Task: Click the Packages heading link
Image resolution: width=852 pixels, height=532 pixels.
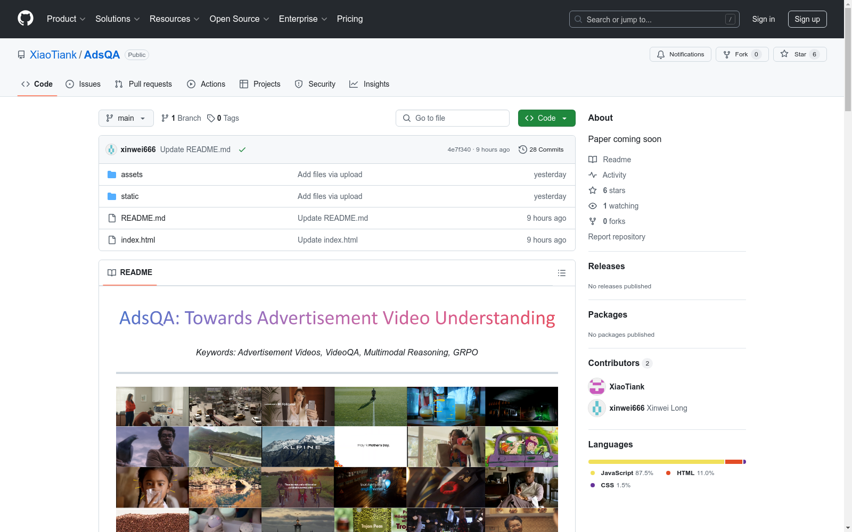Action: pos(608,314)
